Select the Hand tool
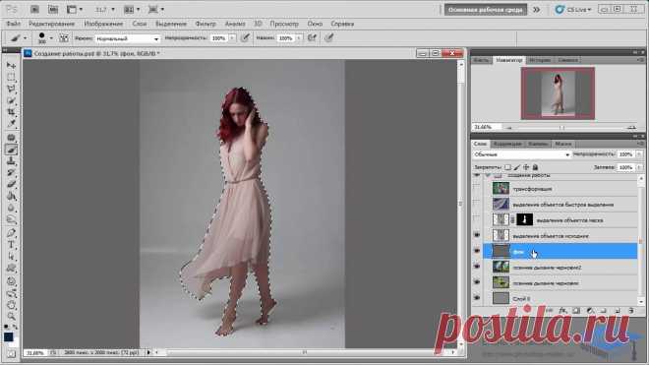Image resolution: width=649 pixels, height=365 pixels. point(11,306)
